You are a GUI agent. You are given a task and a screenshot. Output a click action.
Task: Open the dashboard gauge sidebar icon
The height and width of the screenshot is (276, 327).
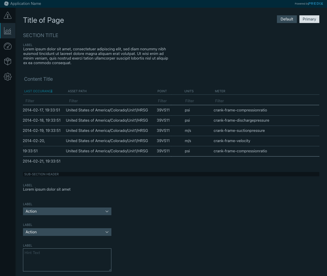point(8,46)
